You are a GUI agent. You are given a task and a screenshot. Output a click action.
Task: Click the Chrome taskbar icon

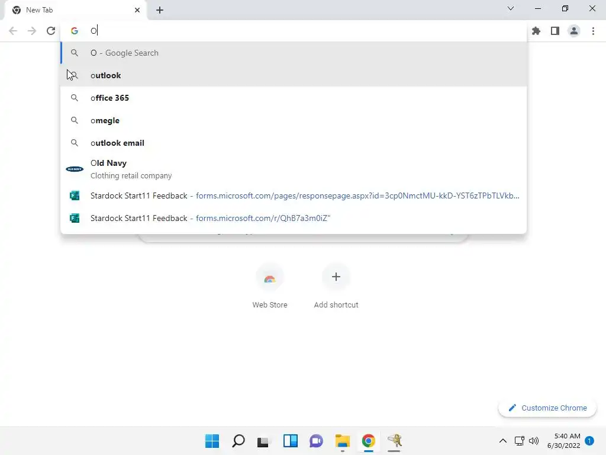tap(368, 441)
